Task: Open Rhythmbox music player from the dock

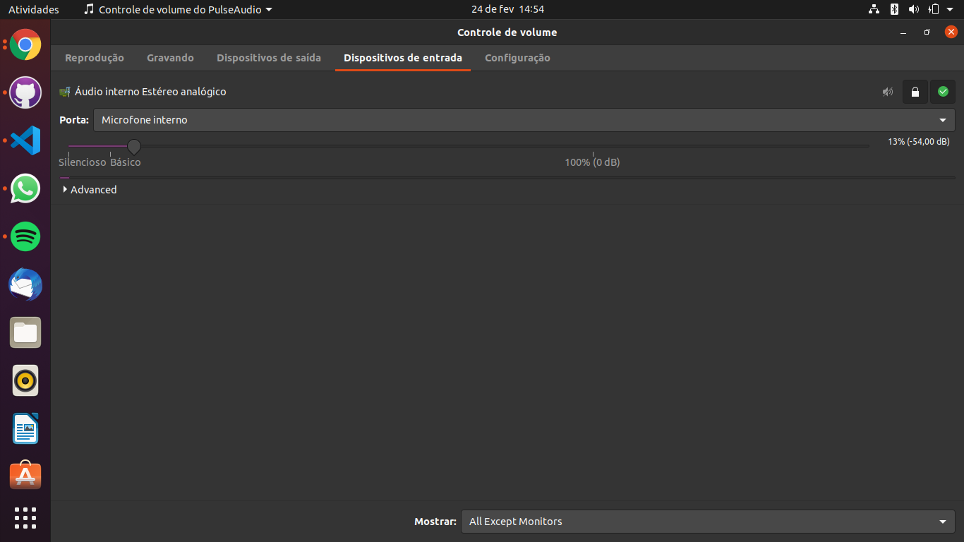Action: point(25,381)
